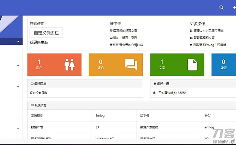Click the document icon on 文章 tile
236x145 pixels.
(192, 65)
